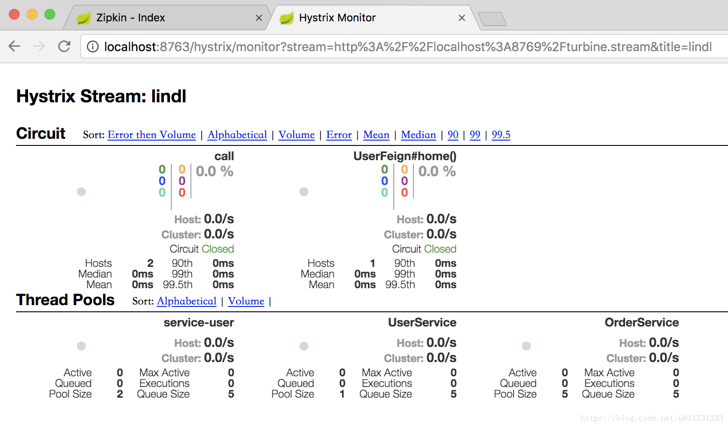The width and height of the screenshot is (728, 427).
Task: Click the 'UserFeign#home()' circuit name
Action: click(405, 156)
